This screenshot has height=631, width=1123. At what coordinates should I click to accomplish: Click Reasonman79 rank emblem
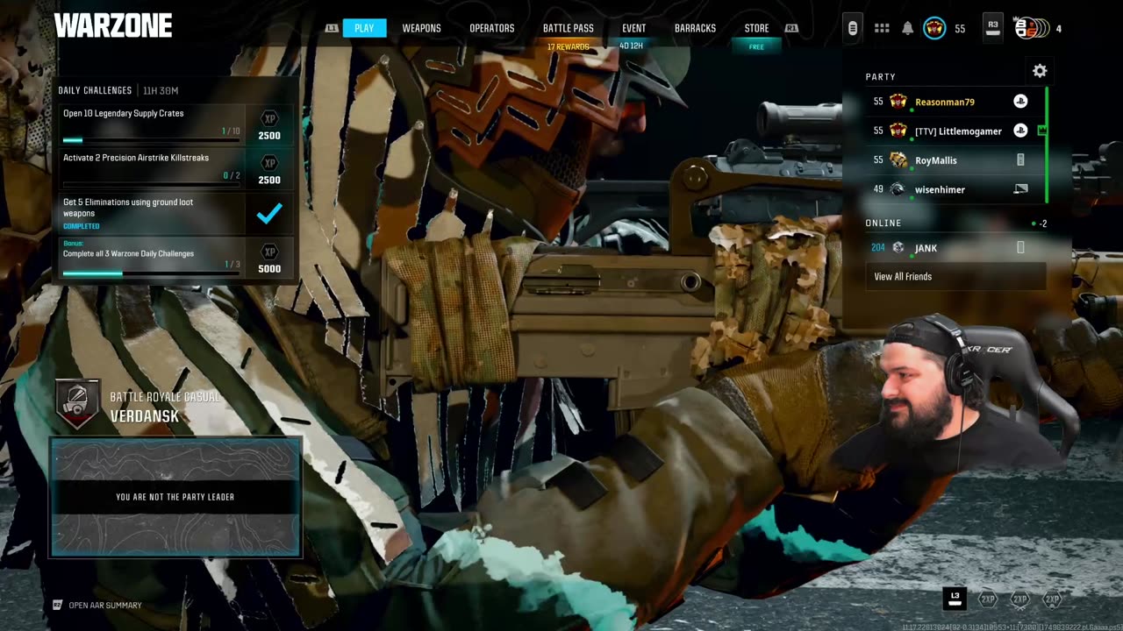pyautogui.click(x=898, y=102)
